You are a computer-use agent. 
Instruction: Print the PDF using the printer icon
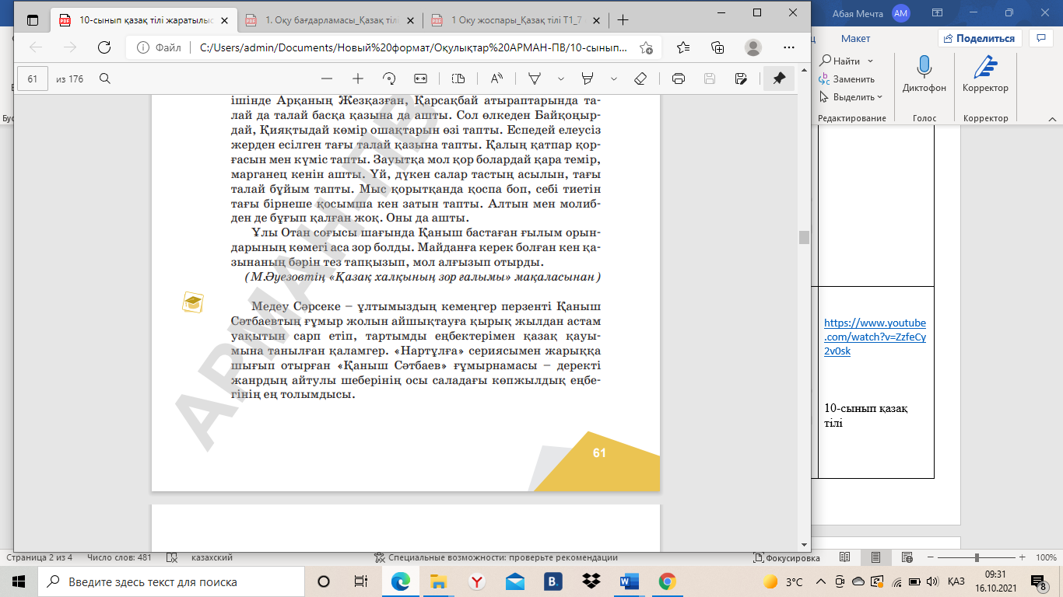(679, 79)
